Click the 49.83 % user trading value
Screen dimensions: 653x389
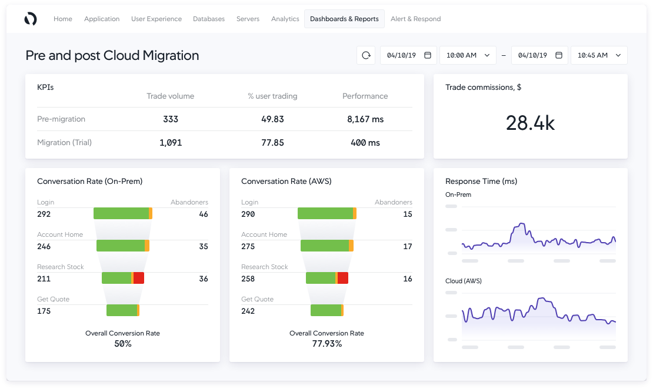(272, 119)
